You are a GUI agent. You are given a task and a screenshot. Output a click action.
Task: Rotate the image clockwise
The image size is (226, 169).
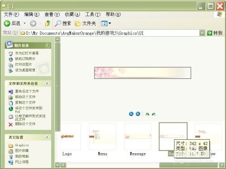[147, 114]
